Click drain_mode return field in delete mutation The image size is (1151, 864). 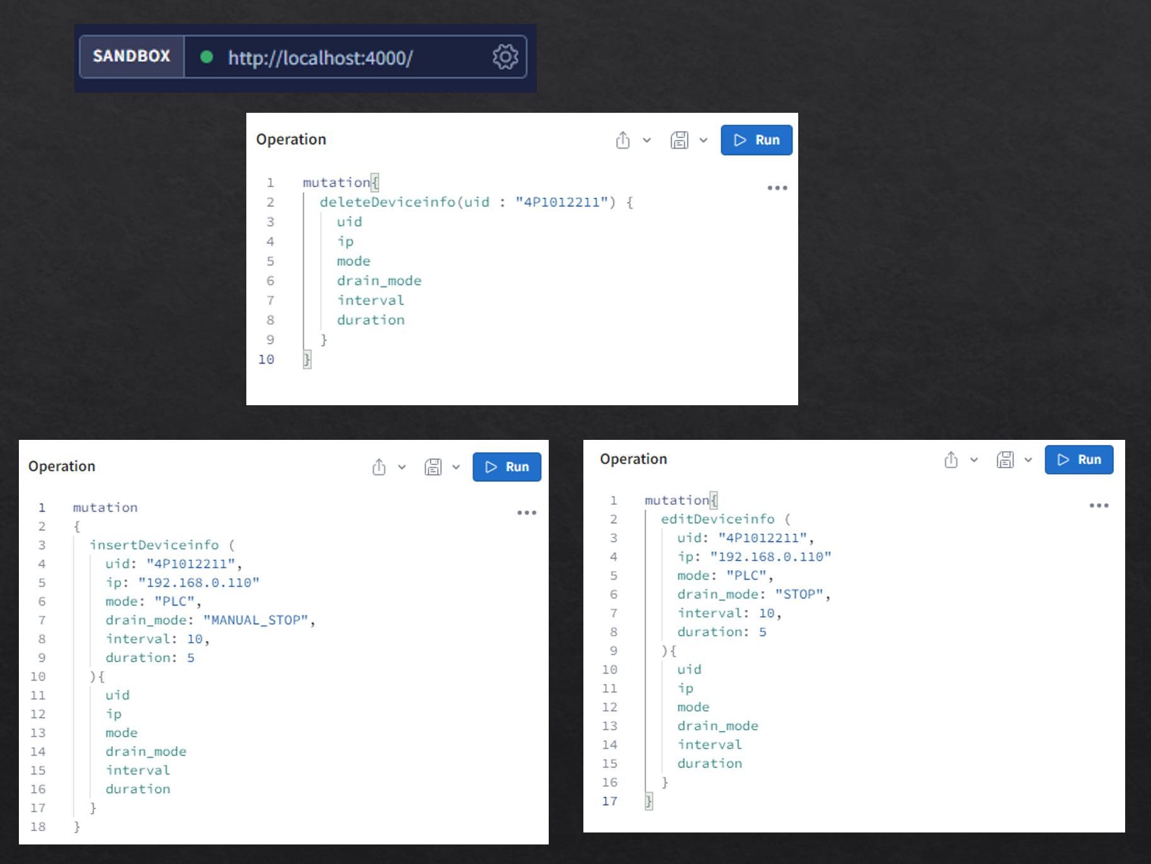[379, 280]
